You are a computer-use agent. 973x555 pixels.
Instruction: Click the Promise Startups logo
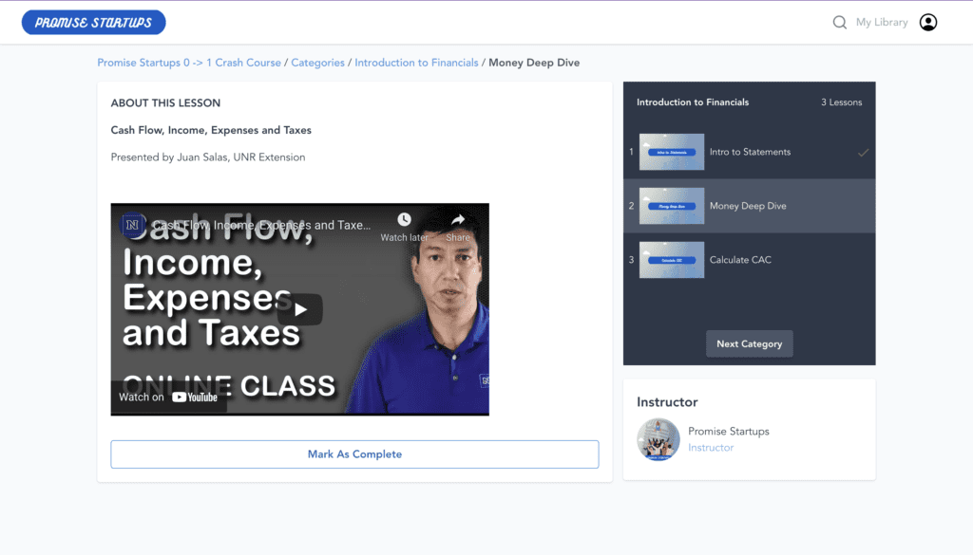[x=94, y=23]
